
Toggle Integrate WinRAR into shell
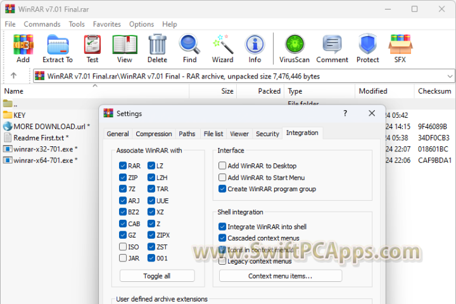coord(222,227)
